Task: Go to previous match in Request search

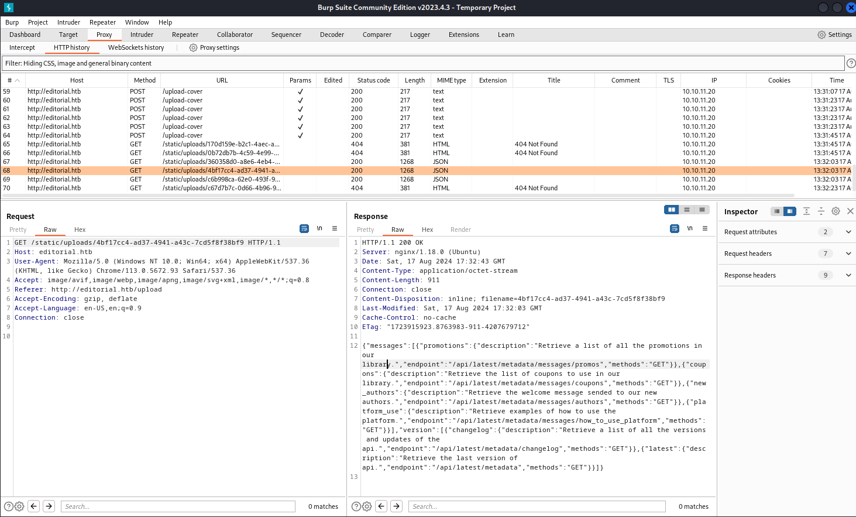Action: point(34,506)
